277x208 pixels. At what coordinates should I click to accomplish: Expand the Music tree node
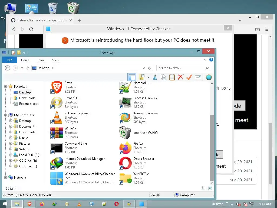[11, 138]
